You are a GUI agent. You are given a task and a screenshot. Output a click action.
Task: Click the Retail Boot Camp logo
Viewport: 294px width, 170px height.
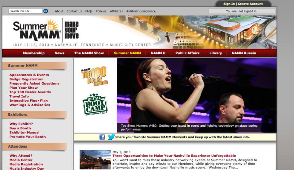pyautogui.click(x=95, y=104)
